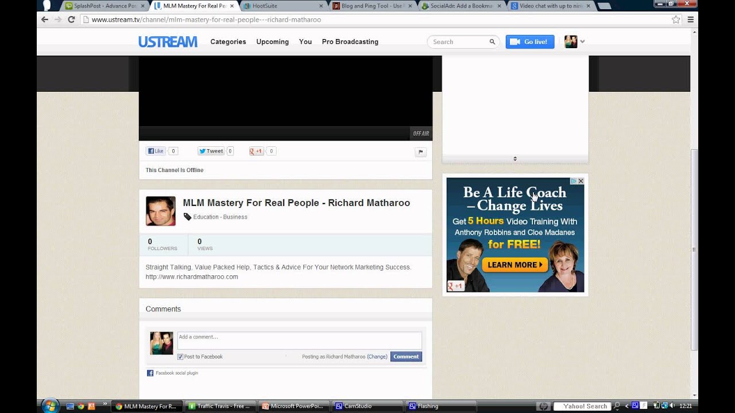Switch to the Blog and Ping Tool tab
The width and height of the screenshot is (735, 413).
click(x=372, y=6)
